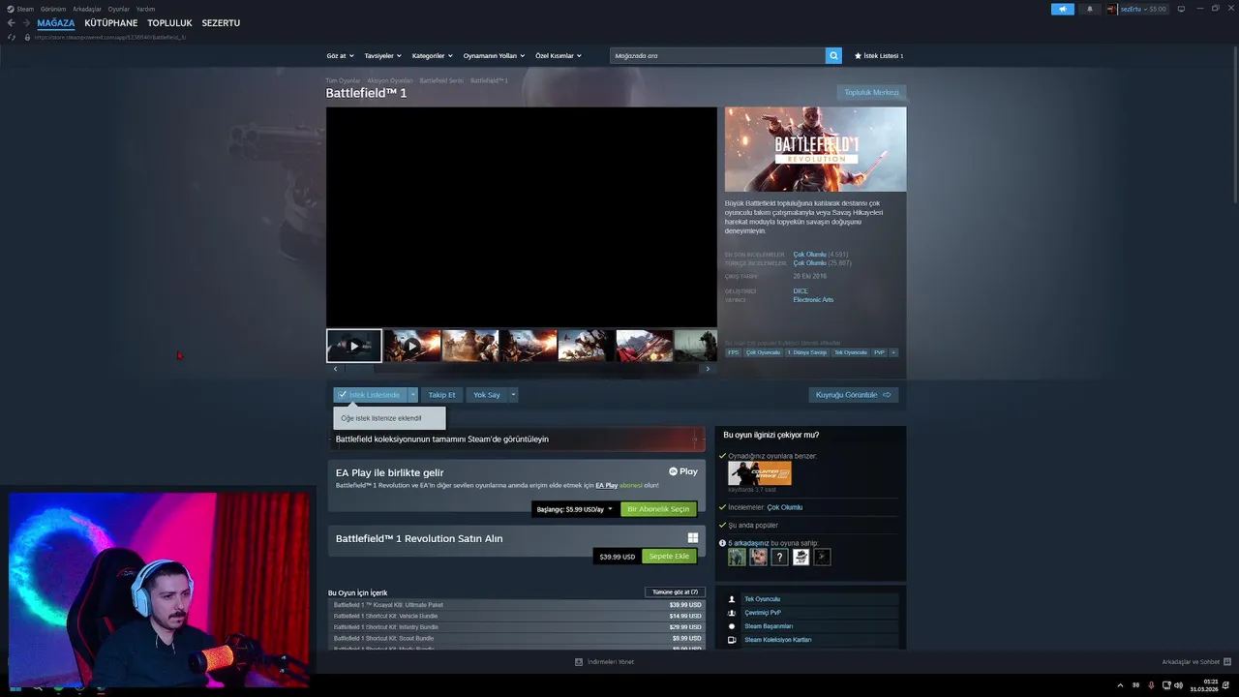Click the EA Play logo
The height and width of the screenshot is (697, 1239).
[x=682, y=471]
